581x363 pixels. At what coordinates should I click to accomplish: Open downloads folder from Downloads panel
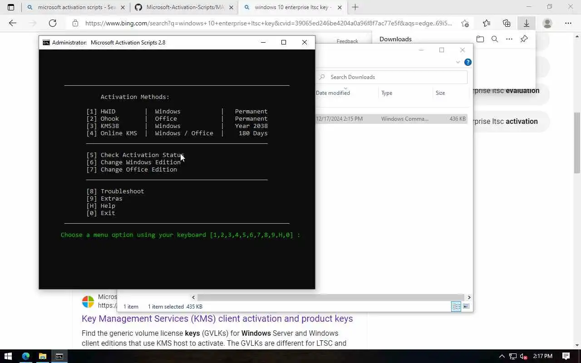[x=480, y=39]
